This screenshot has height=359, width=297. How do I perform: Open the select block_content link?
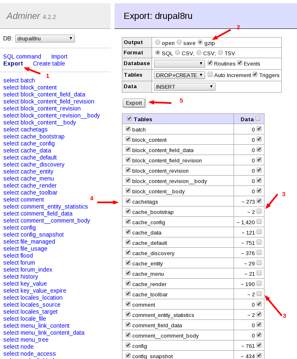click(30, 87)
